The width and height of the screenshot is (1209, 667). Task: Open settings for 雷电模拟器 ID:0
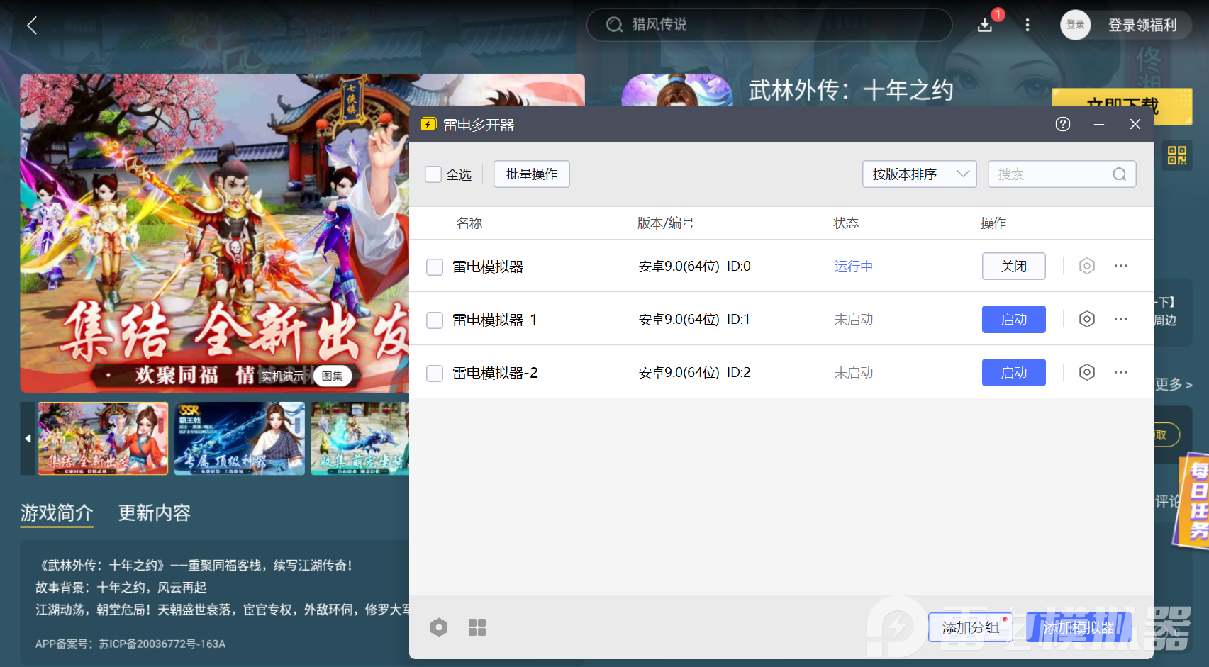(x=1087, y=266)
